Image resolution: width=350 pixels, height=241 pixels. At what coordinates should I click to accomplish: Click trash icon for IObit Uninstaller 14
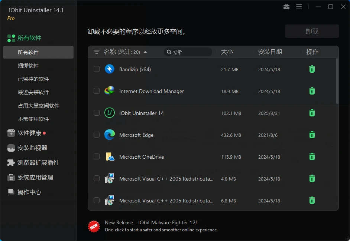312,113
